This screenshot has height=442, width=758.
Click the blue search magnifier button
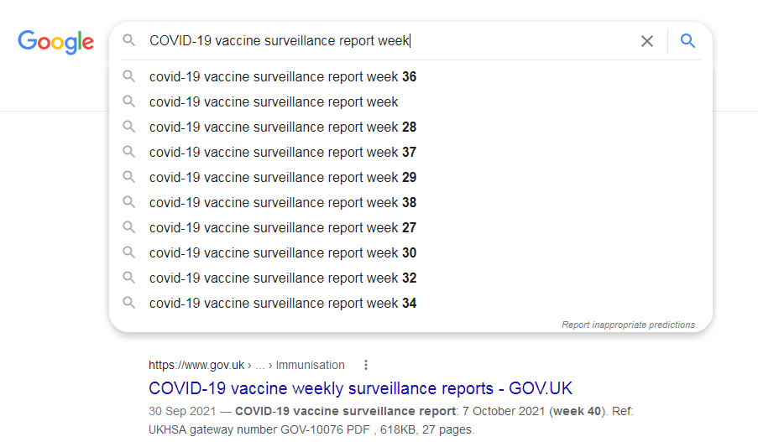pos(688,41)
